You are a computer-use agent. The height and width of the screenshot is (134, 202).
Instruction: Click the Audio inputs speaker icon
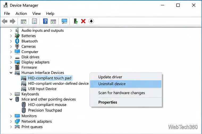[17, 30]
